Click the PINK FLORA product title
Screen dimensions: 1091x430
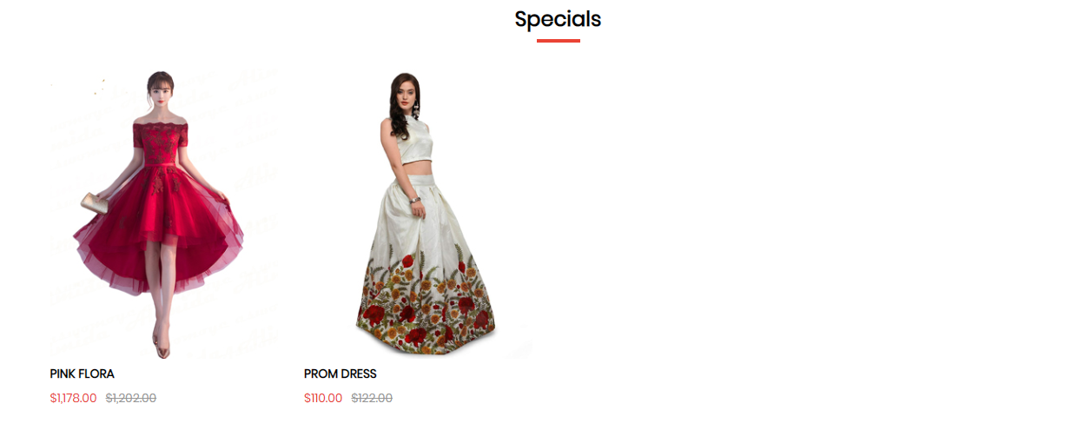click(x=83, y=374)
